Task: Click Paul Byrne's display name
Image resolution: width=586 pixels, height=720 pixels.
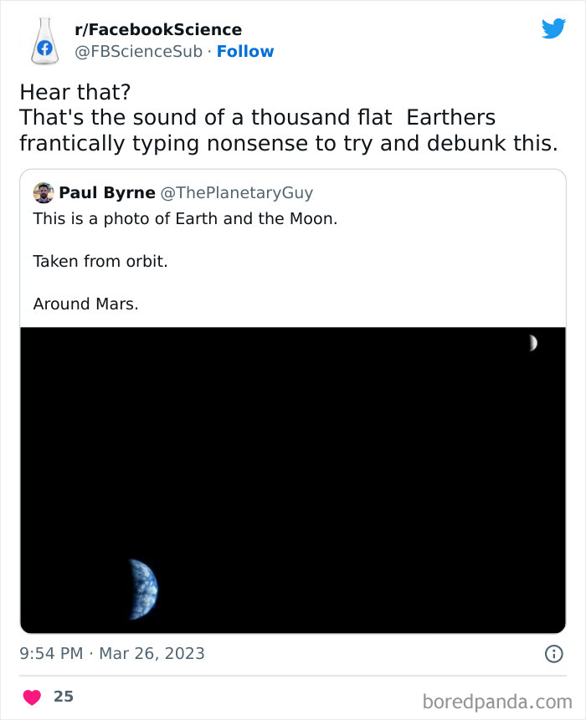Action: 108,193
